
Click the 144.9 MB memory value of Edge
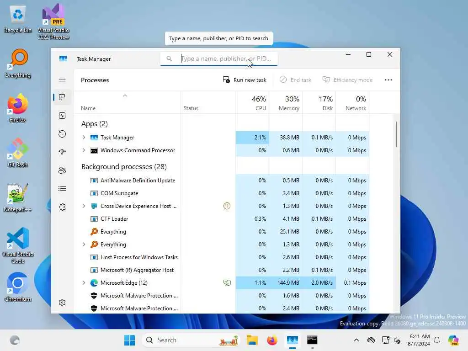288,282
